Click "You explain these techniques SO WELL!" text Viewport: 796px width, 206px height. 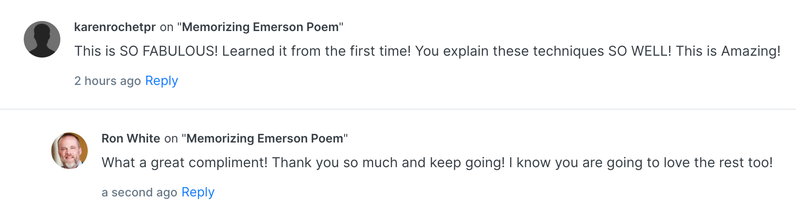(543, 51)
